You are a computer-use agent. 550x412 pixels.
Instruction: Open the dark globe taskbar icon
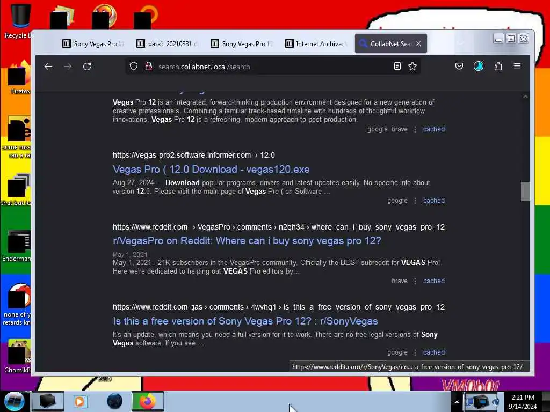pos(114,401)
